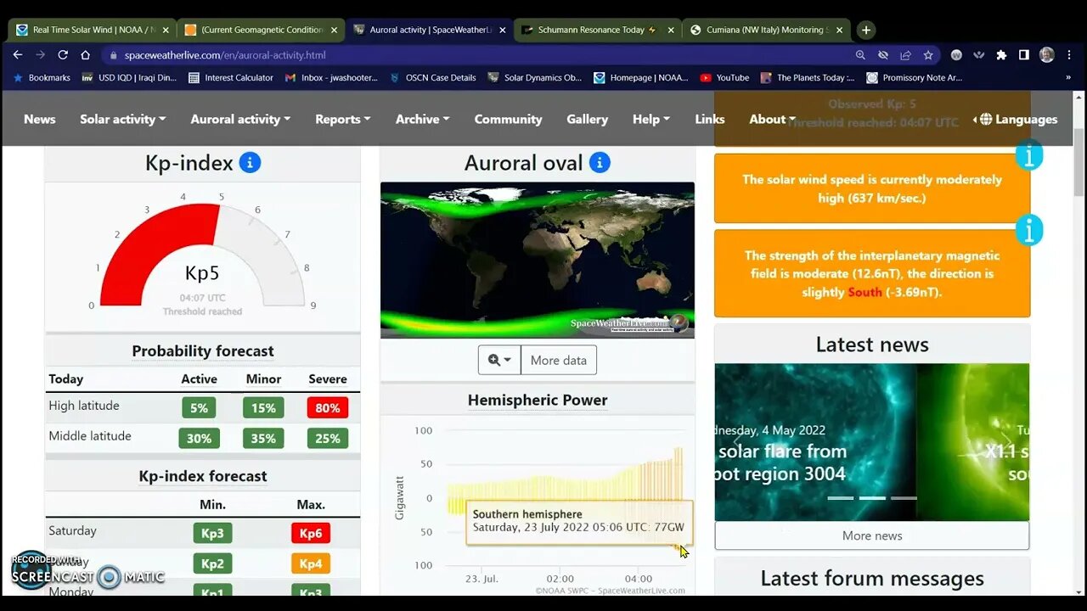Image resolution: width=1087 pixels, height=611 pixels.
Task: Toggle the browser side panel icon
Action: [1024, 55]
